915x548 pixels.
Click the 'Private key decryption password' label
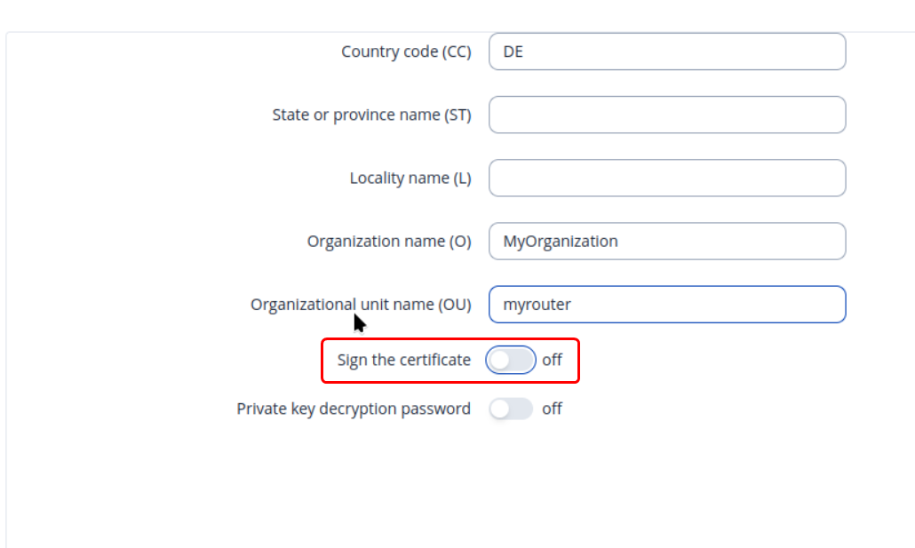click(354, 409)
